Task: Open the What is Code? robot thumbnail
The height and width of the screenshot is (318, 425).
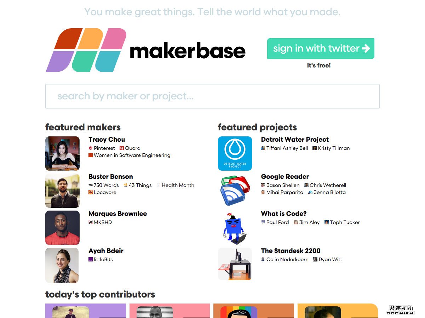Action: [235, 227]
